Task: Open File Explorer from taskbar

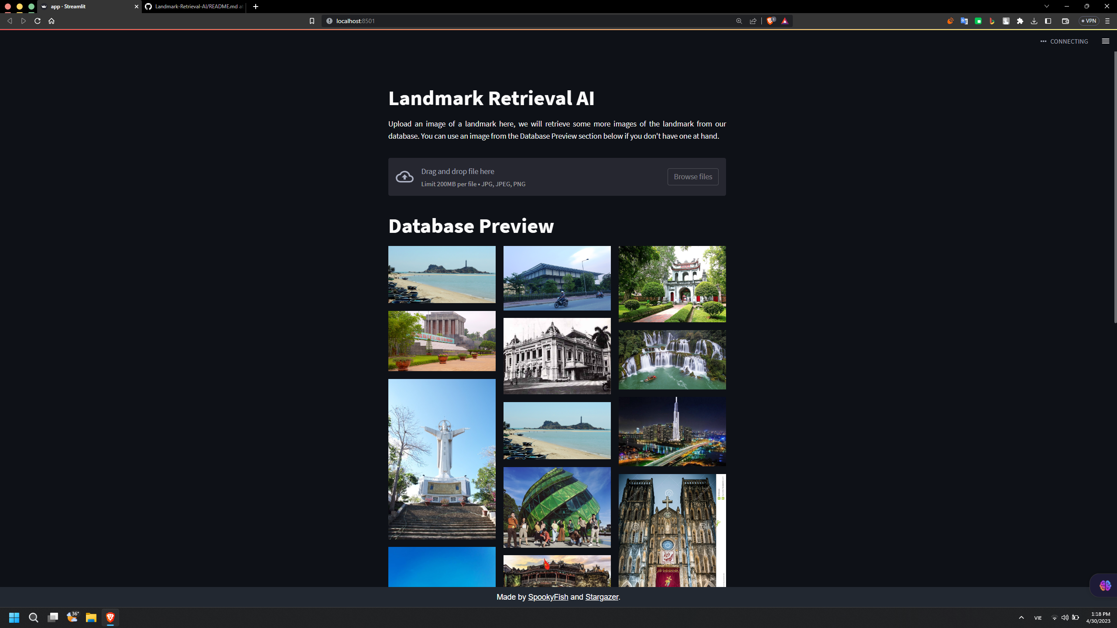Action: coord(91,618)
